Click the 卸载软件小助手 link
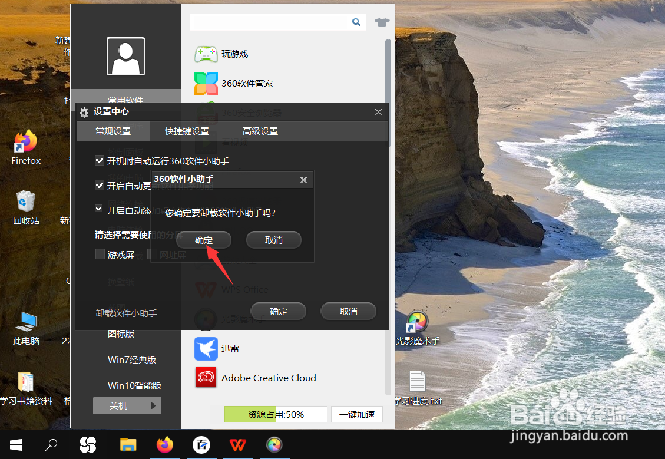The height and width of the screenshot is (459, 665). [x=127, y=313]
